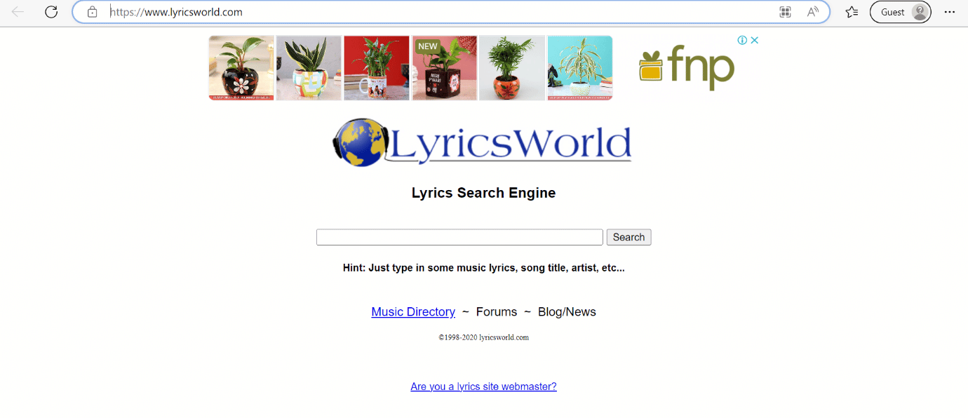968x418 pixels.
Task: Click inside the lyrics search input box
Action: [459, 237]
